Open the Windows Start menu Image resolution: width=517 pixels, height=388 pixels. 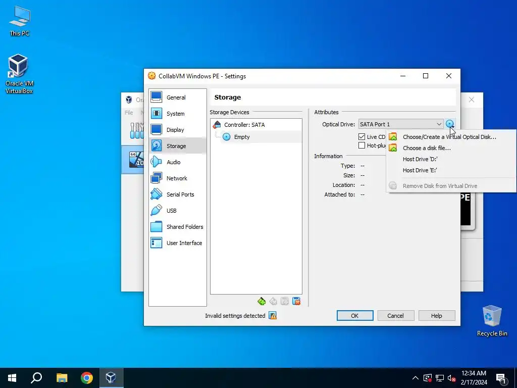12,378
